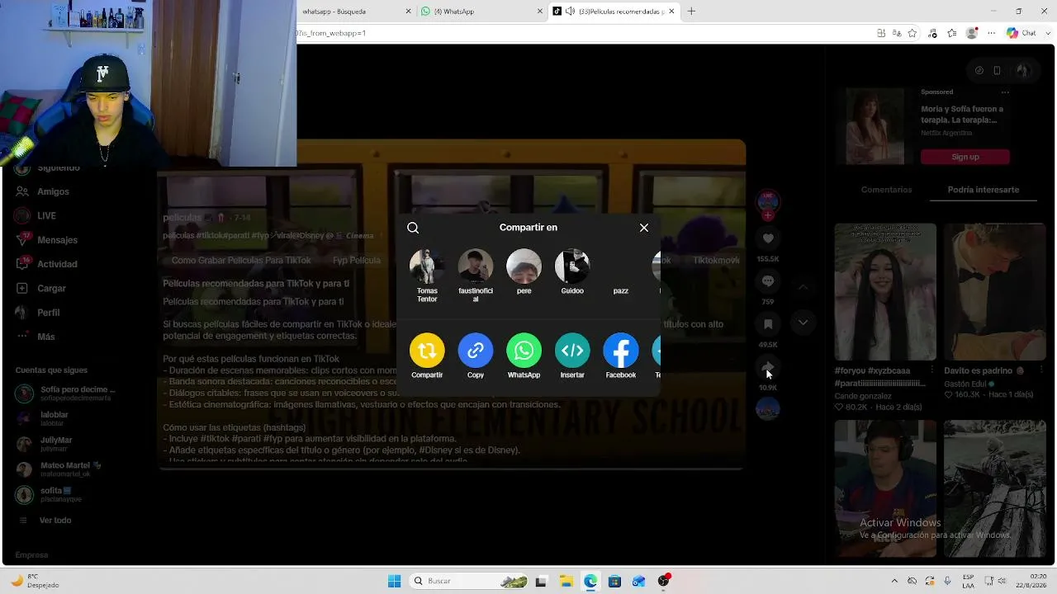The width and height of the screenshot is (1057, 594).
Task: Click the taskbar Buscar search box
Action: point(469,581)
